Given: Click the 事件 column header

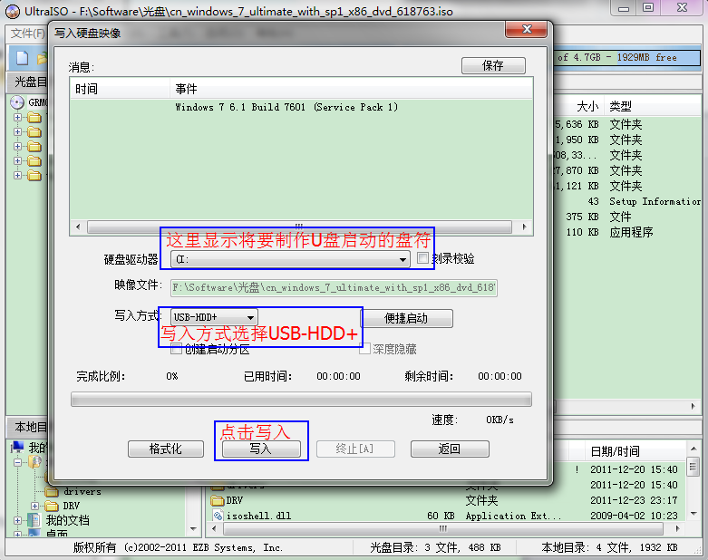Looking at the screenshot, I should tap(352, 89).
